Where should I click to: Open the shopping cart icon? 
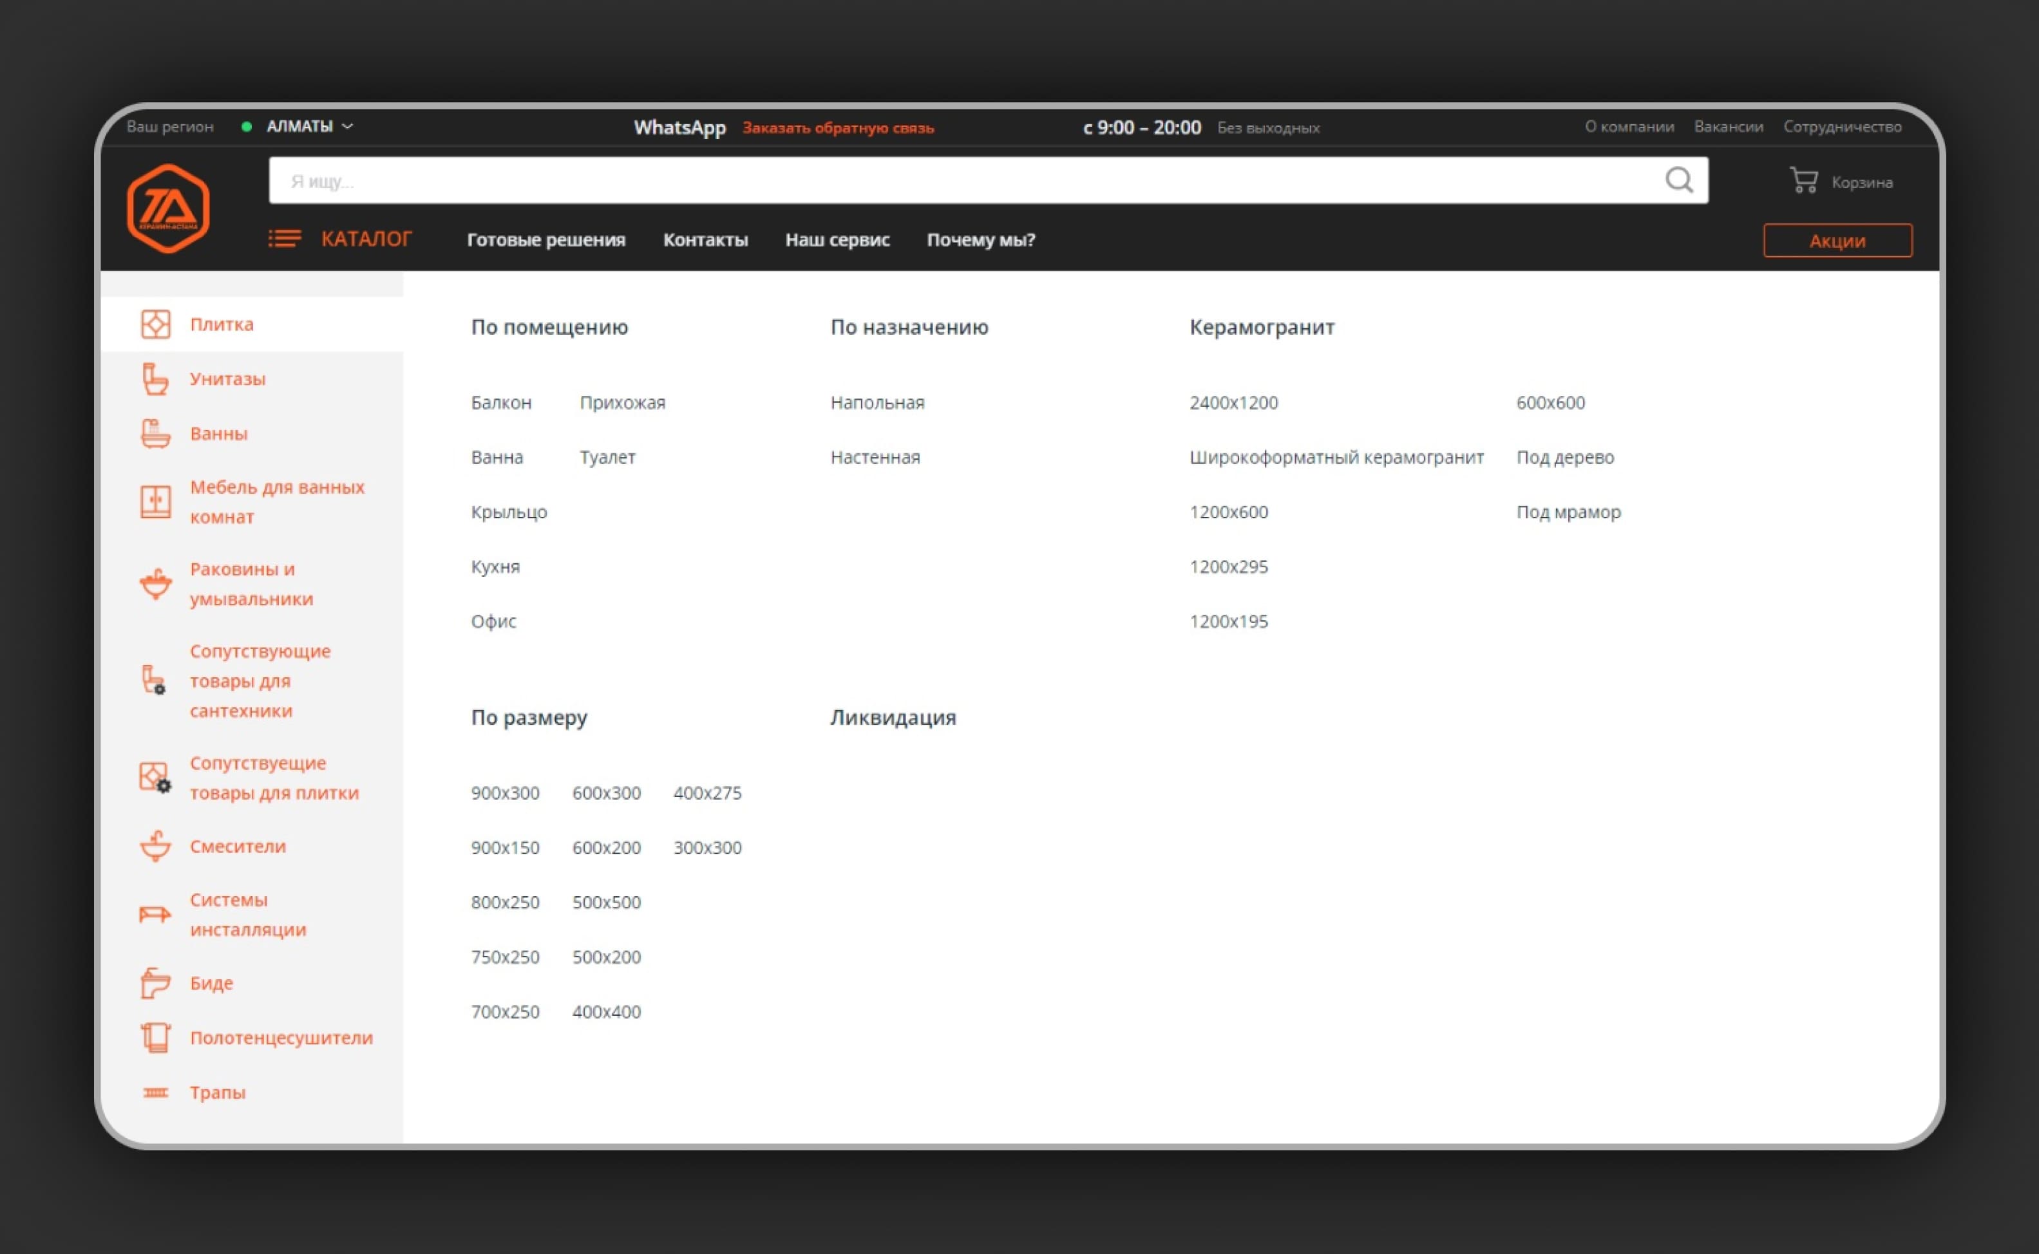coord(1803,181)
